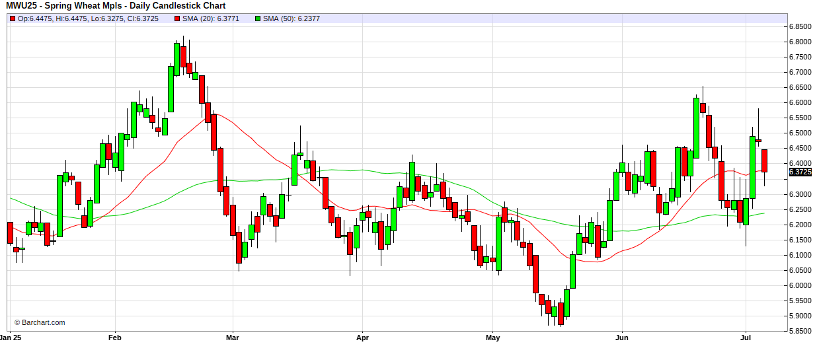This screenshot has width=817, height=358.
Task: Select the Apr label on the date axis
Action: pyautogui.click(x=362, y=337)
